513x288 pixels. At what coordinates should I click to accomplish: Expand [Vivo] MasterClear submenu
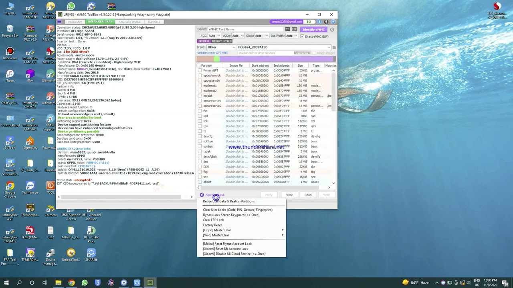242,235
